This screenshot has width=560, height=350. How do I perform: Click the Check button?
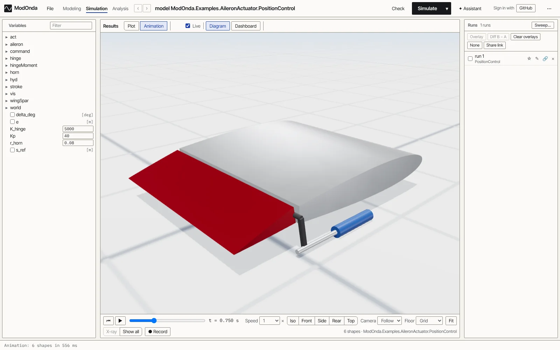click(x=398, y=8)
